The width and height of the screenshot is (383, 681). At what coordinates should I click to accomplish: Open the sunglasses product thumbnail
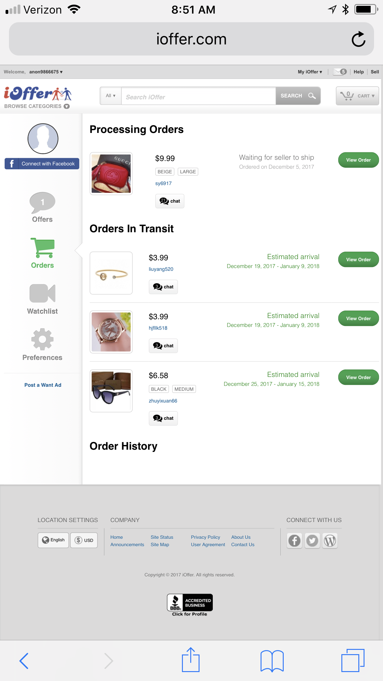point(111,391)
